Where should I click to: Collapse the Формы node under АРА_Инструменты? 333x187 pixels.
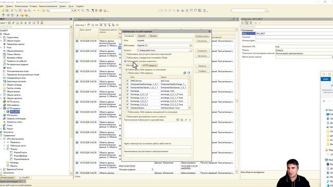[x=5, y=149]
